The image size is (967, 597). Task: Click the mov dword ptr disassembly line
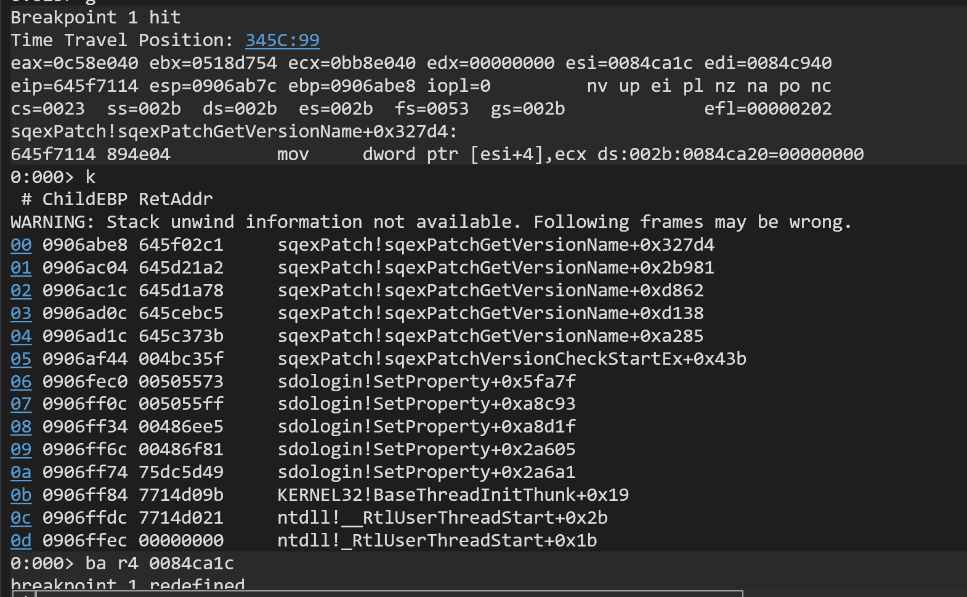point(437,155)
